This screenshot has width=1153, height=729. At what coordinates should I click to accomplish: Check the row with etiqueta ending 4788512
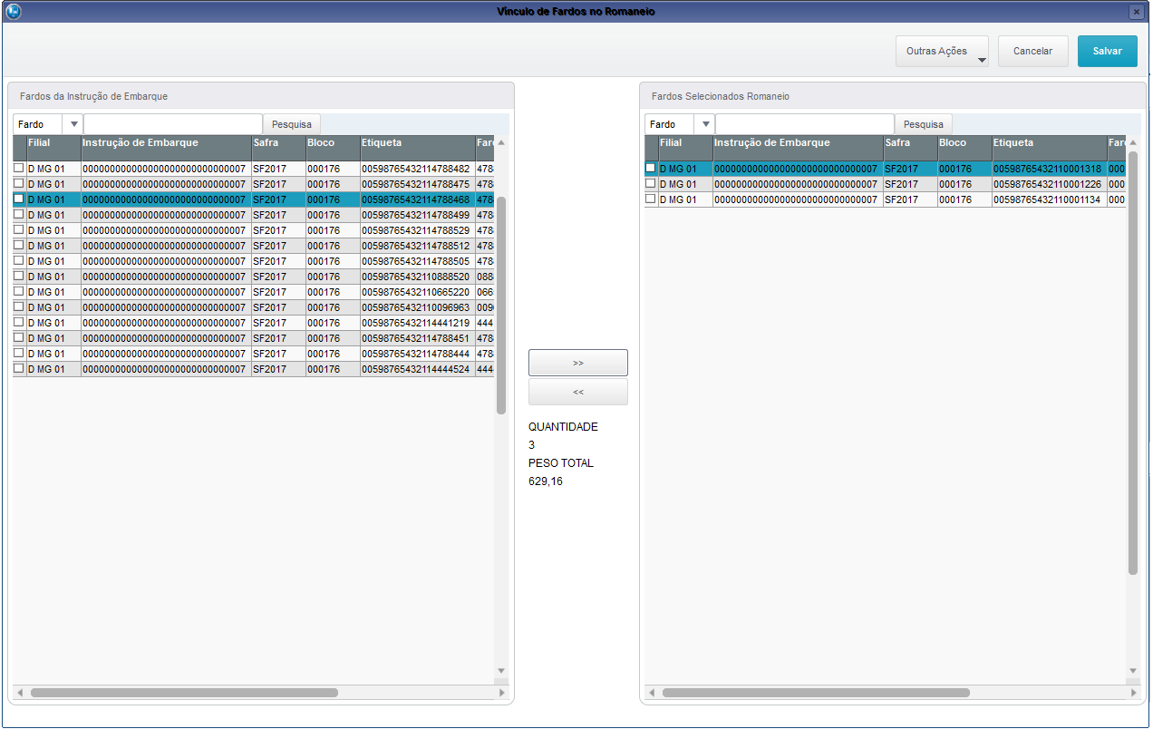[x=19, y=246]
